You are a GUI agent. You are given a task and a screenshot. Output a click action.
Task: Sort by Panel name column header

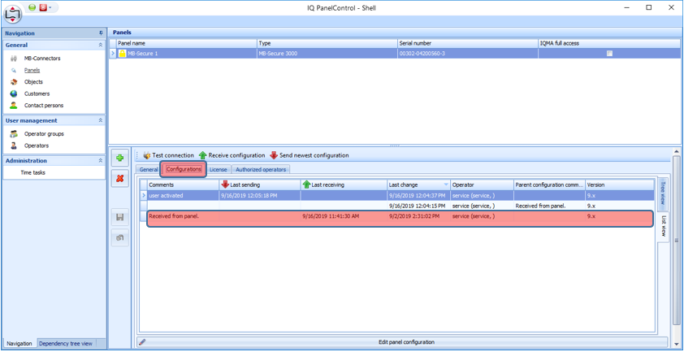(x=187, y=43)
